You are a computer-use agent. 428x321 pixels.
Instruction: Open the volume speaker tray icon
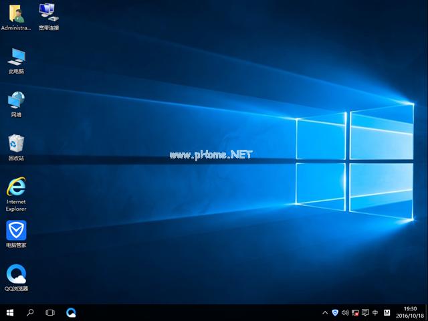[x=345, y=313]
